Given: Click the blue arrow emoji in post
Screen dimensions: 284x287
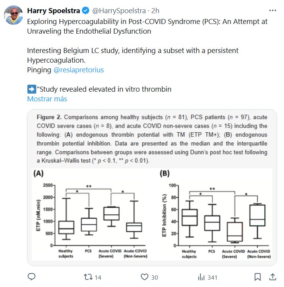Looking at the screenshot, I should (x=31, y=89).
